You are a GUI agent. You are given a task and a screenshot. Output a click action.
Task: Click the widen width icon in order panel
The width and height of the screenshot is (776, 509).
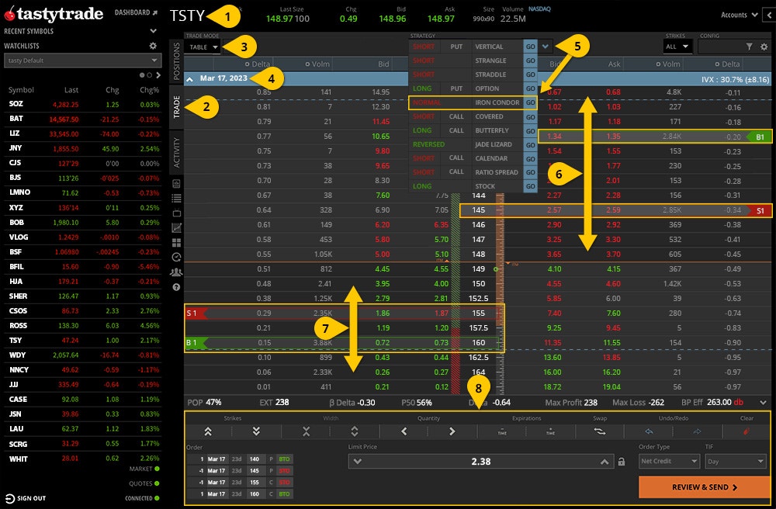(x=355, y=431)
